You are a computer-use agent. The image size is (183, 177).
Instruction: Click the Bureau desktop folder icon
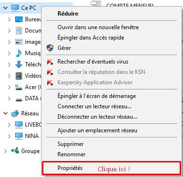coord(19,19)
